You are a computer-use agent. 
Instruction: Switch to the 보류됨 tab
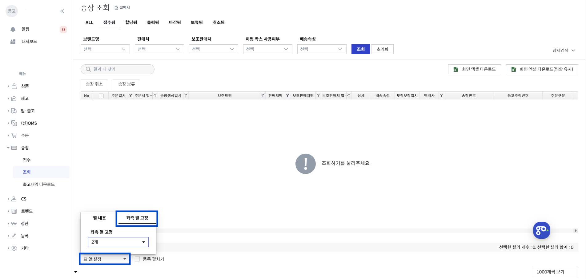point(197,22)
